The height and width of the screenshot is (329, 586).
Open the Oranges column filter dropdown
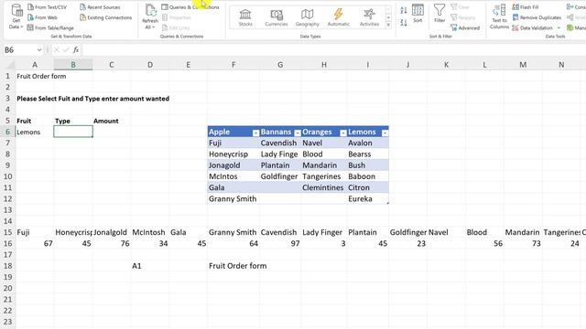tap(343, 133)
